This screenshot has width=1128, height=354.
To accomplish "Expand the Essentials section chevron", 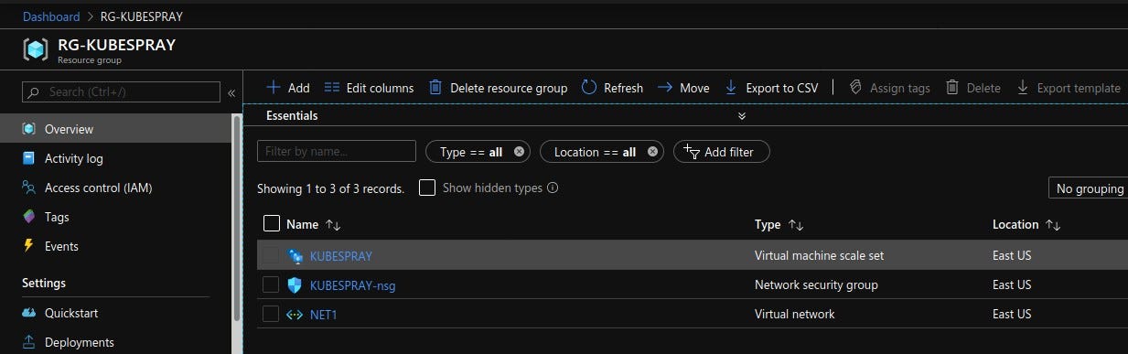I will pos(742,116).
